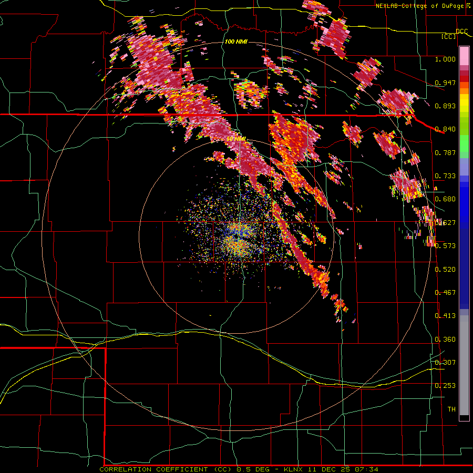Select the bright green color bar segment
This screenshot has height=473, width=473.
(x=464, y=143)
